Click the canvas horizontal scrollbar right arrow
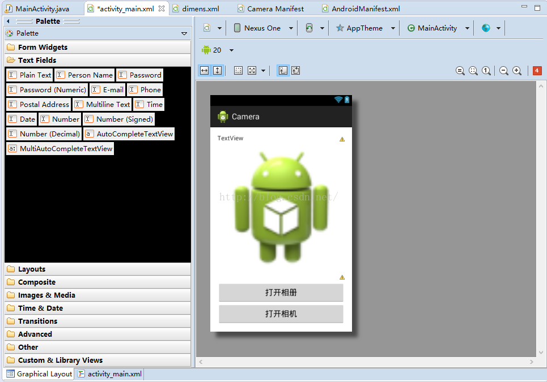The width and height of the screenshot is (547, 382). [531, 362]
